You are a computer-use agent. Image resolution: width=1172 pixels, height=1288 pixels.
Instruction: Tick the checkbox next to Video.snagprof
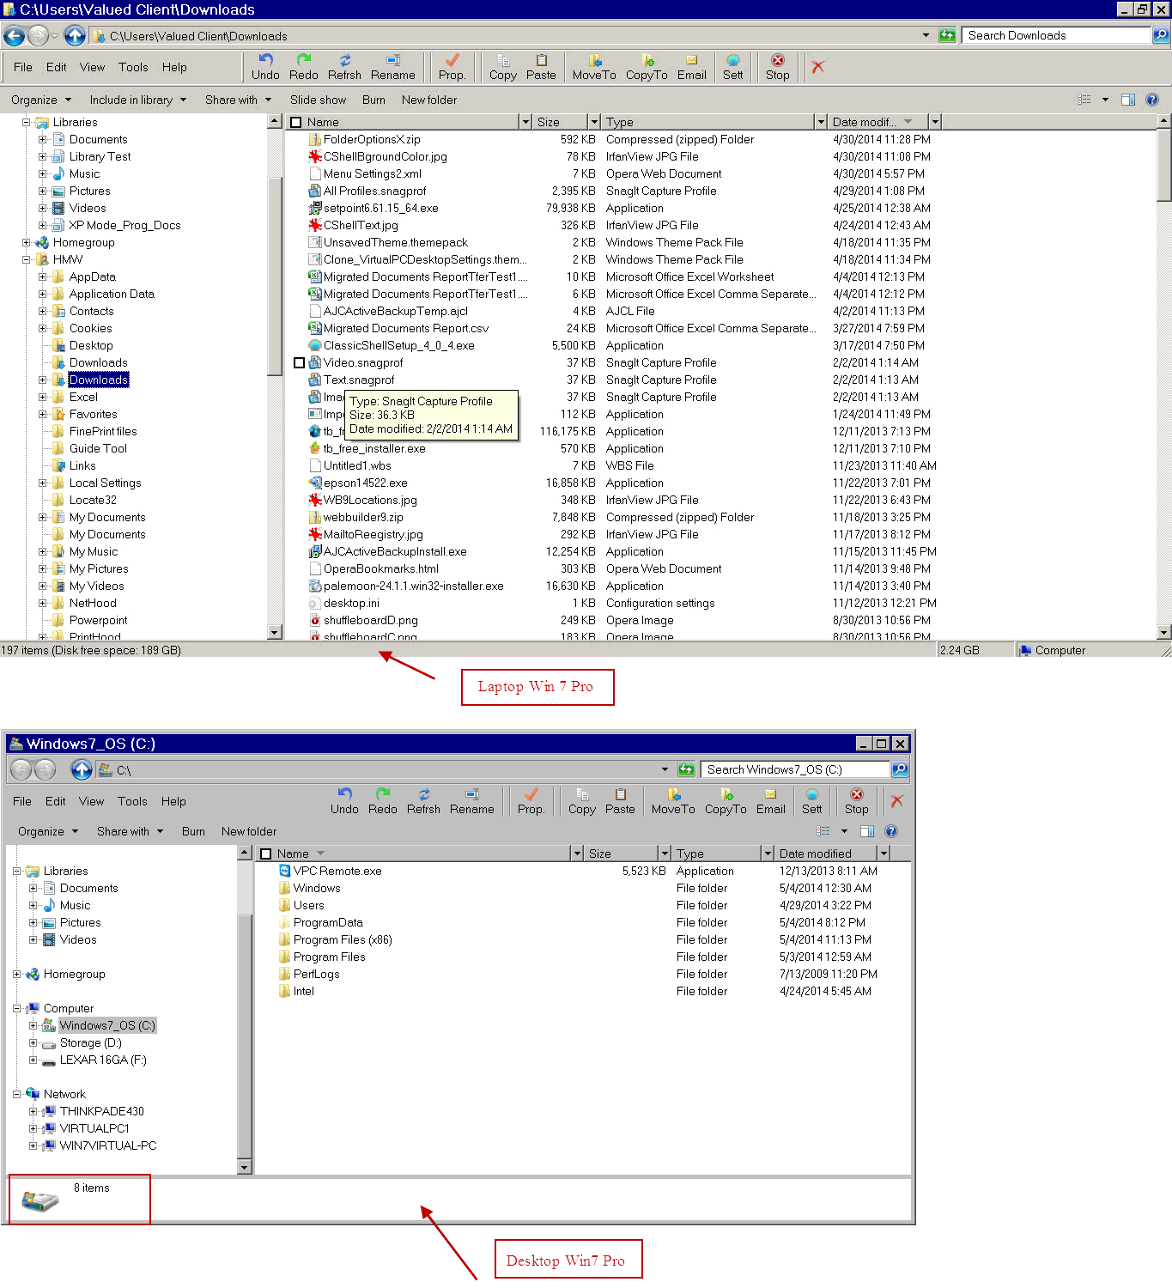pyautogui.click(x=299, y=363)
